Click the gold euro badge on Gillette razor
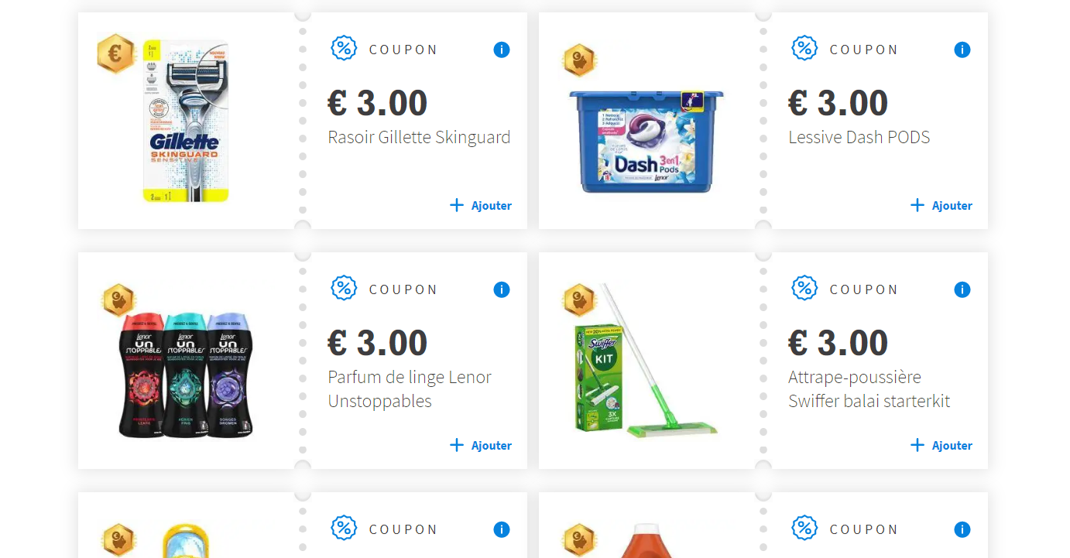 click(115, 54)
